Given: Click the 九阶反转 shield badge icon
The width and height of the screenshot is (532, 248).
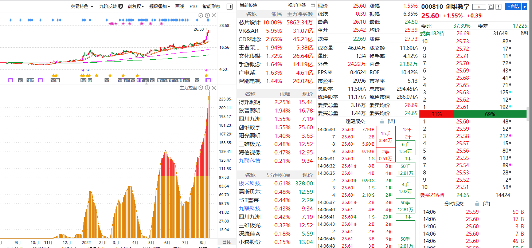Looking at the screenshot, I should 120,6.
